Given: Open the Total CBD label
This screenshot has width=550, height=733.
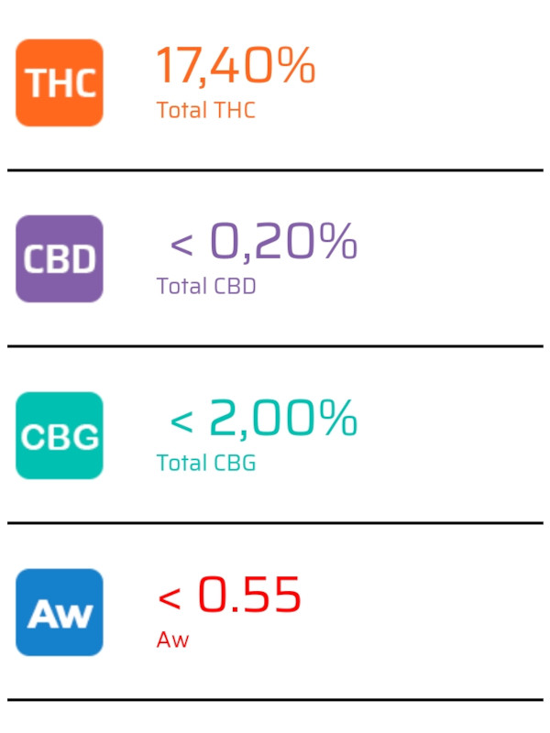Looking at the screenshot, I should (206, 286).
